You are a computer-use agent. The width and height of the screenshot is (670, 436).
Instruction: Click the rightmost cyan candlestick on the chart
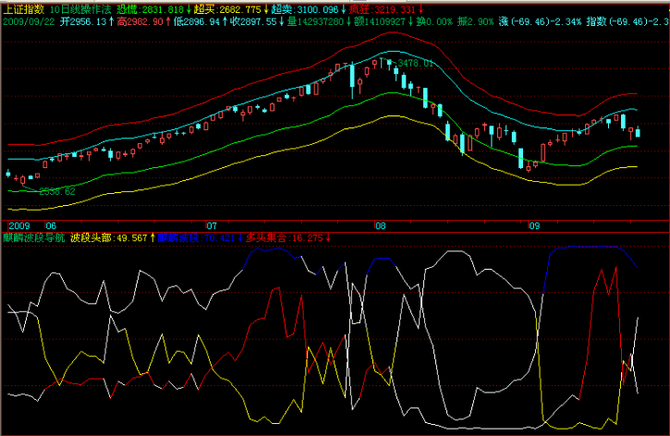point(638,132)
